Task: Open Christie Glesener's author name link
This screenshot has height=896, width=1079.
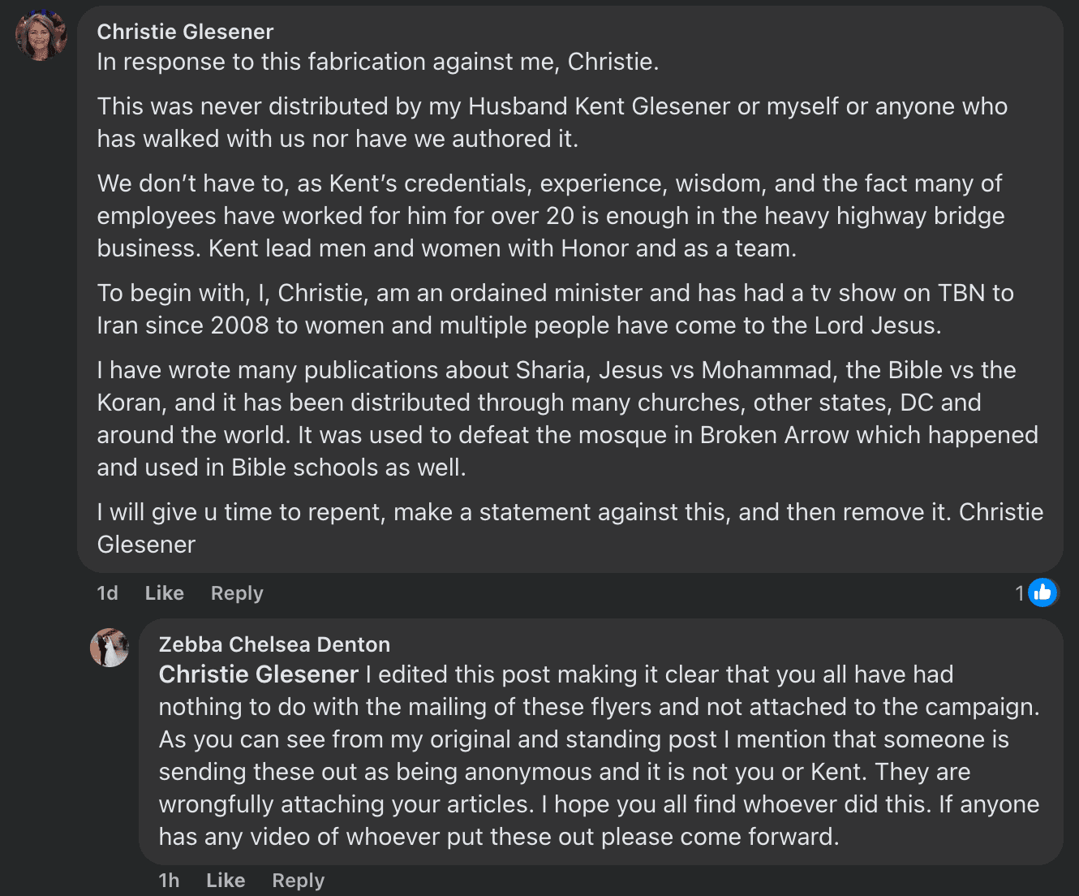Action: (185, 32)
